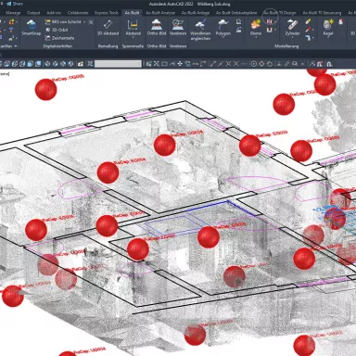Screen dimensions: 356x356
Task: Toggle the Zeichentiefe option
Action: (x=59, y=38)
